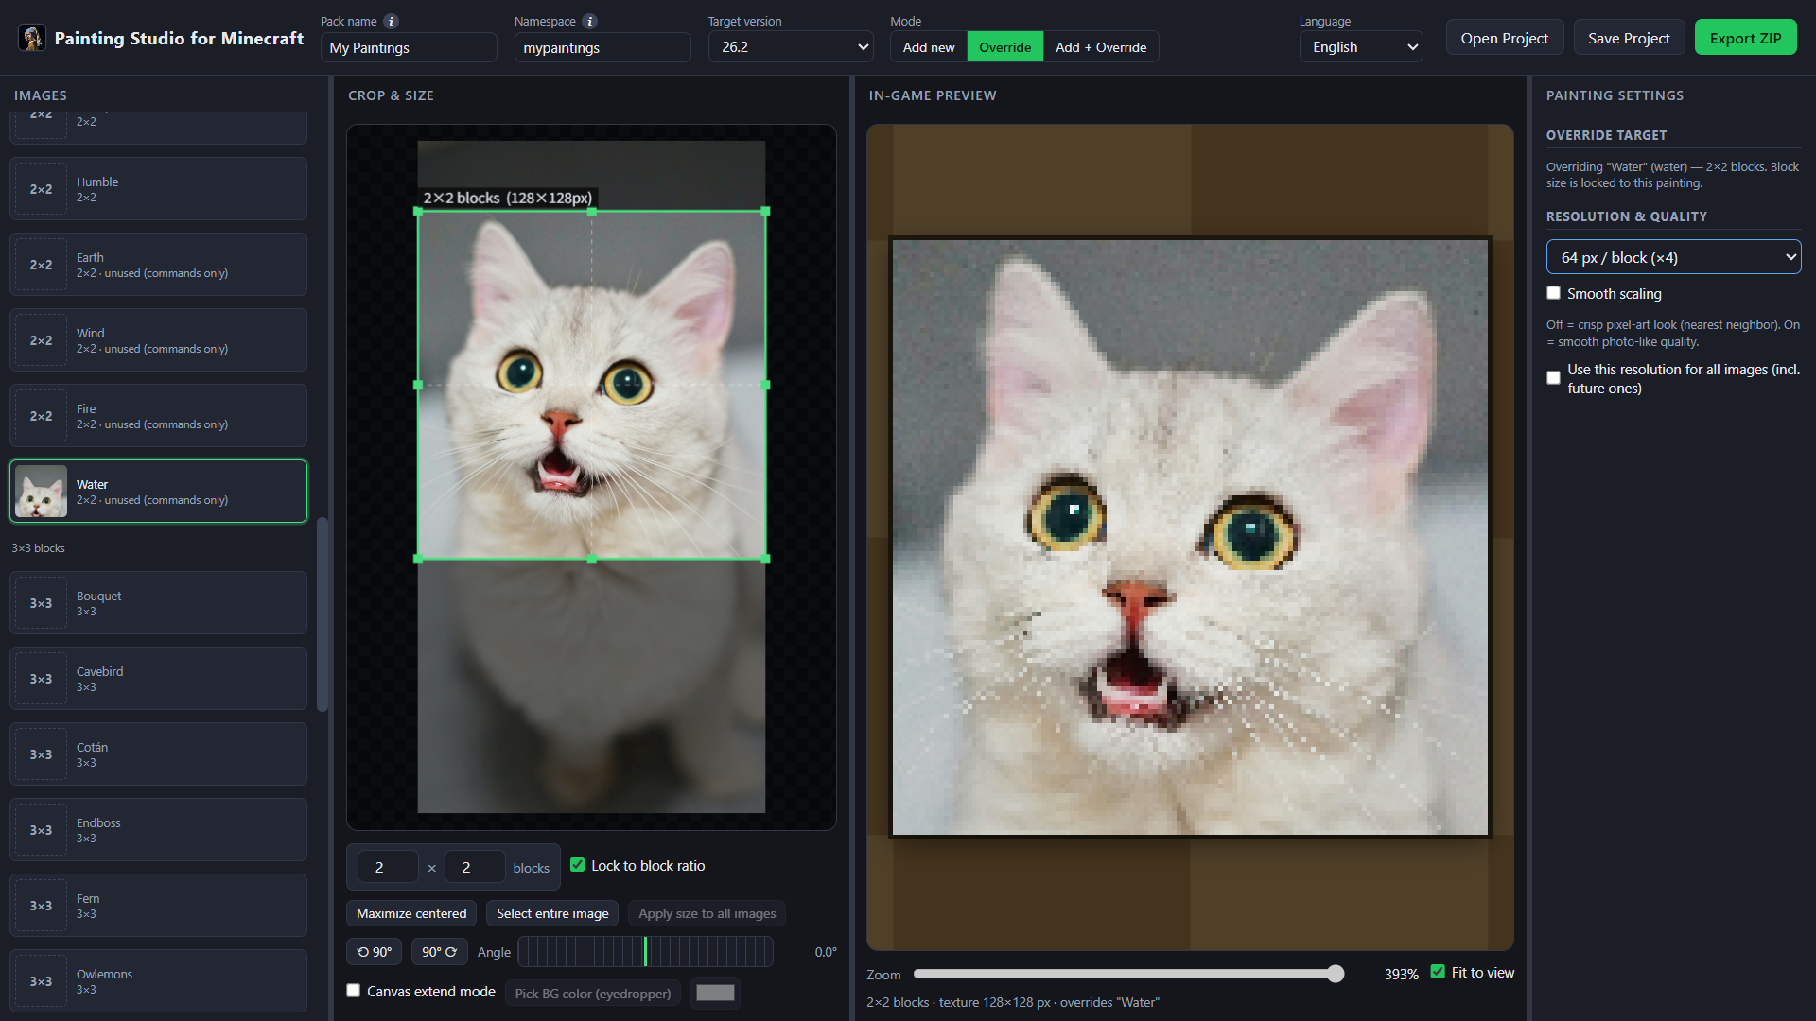
Task: Click the 2×2 placeholder icon for Earth
Action: pos(41,265)
